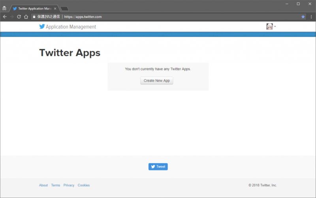Open the About footer link

[x=43, y=185]
